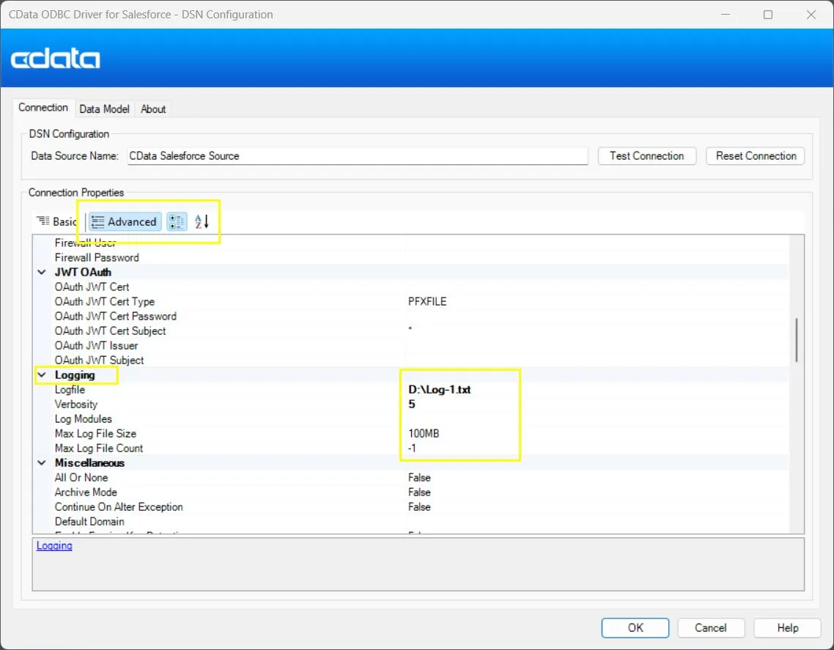Click the Data Source Name field
This screenshot has height=650, width=834.
(x=357, y=156)
